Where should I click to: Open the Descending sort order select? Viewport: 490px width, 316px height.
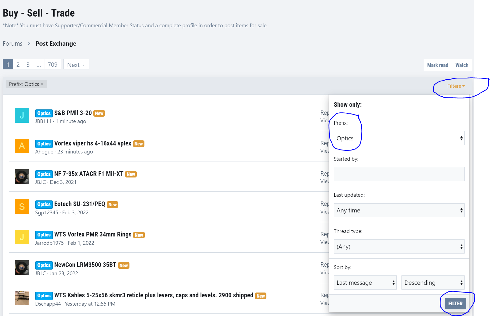pos(433,283)
